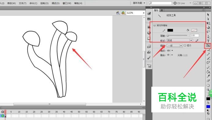
Task: Select the Brush tool
Action: tap(208, 58)
